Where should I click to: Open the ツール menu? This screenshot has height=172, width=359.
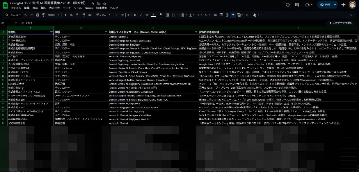(x=78, y=8)
